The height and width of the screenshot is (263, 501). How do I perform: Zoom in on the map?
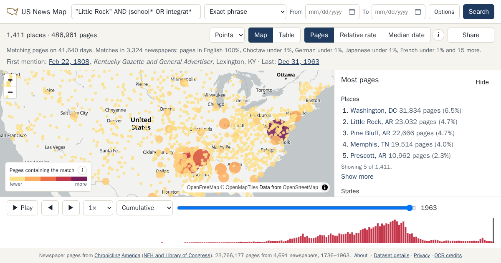point(10,80)
